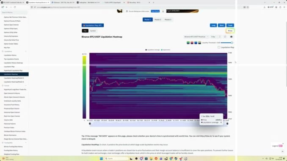Click the left handle of chart range slider

pos(90,124)
